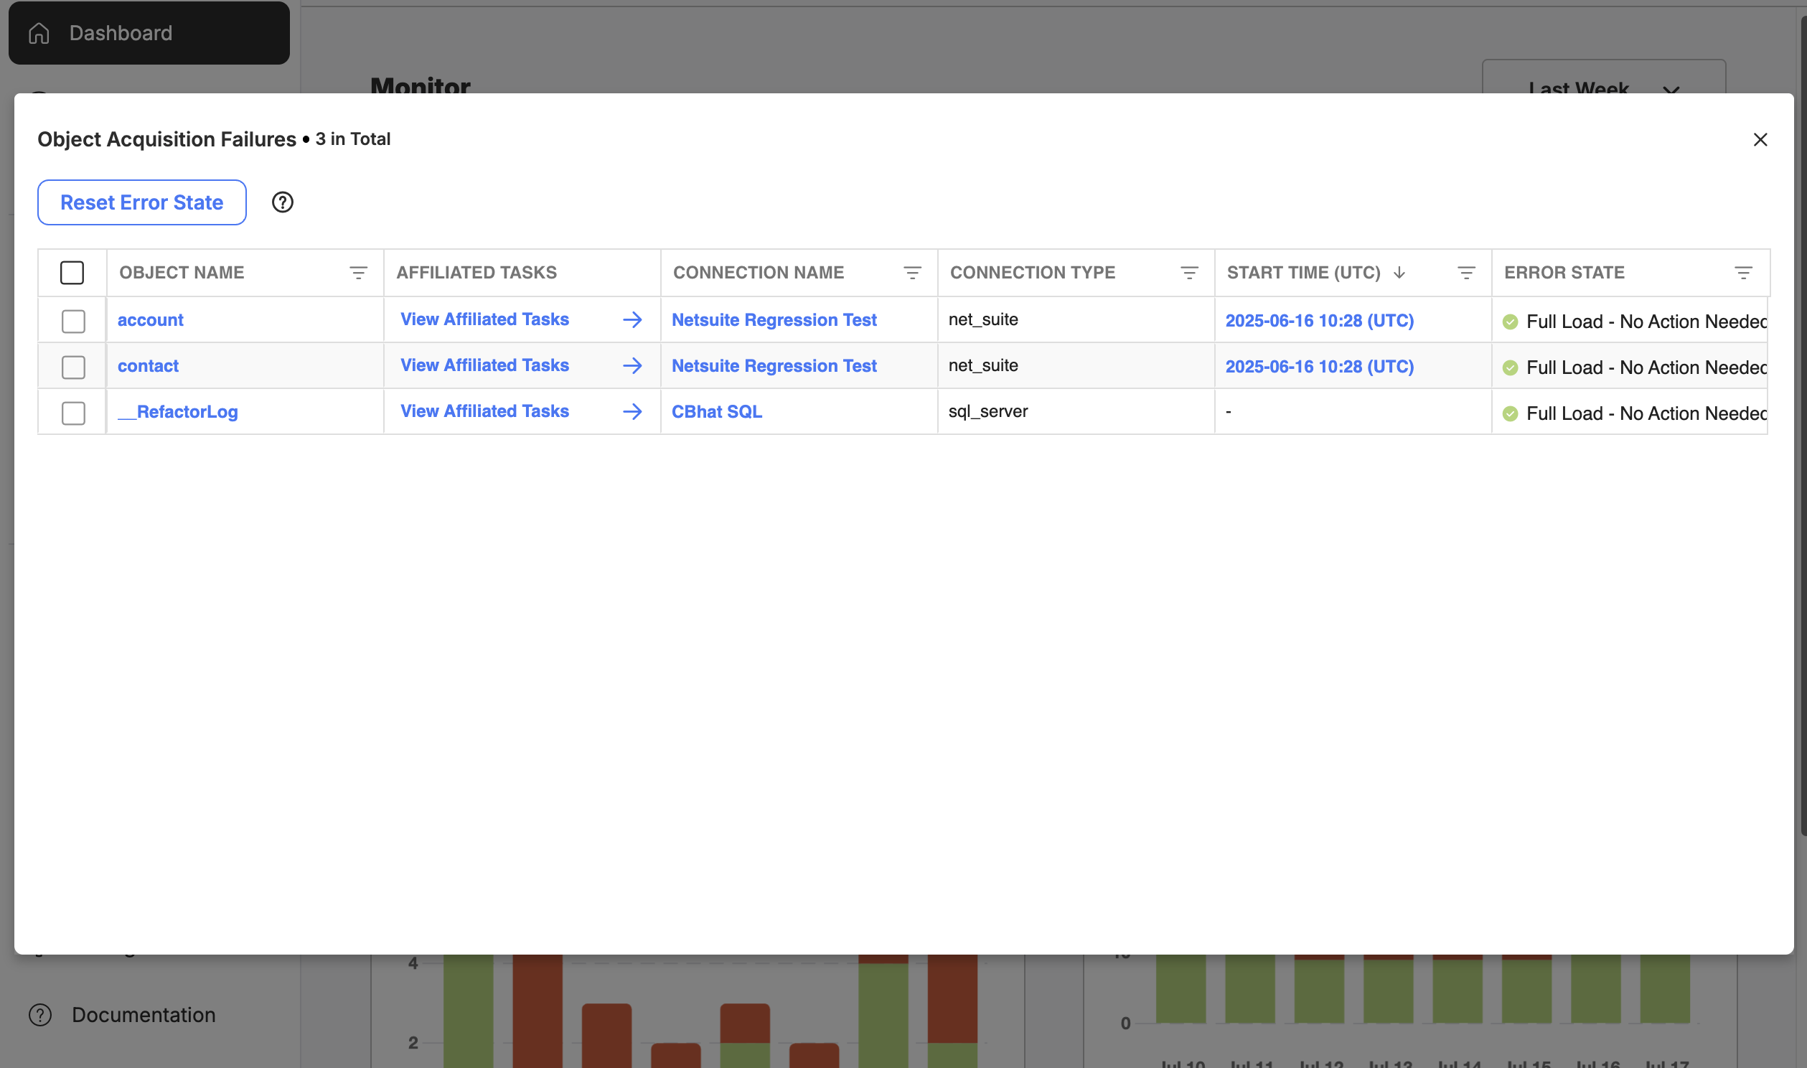Open the Error State column filter icon
Image resolution: width=1807 pixels, height=1068 pixels.
click(1743, 273)
